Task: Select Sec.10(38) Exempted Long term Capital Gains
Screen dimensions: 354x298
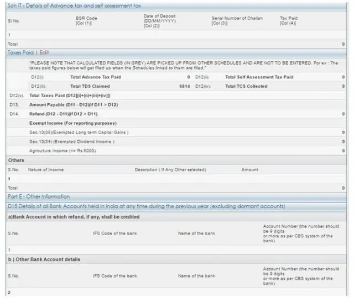Action: (x=79, y=132)
